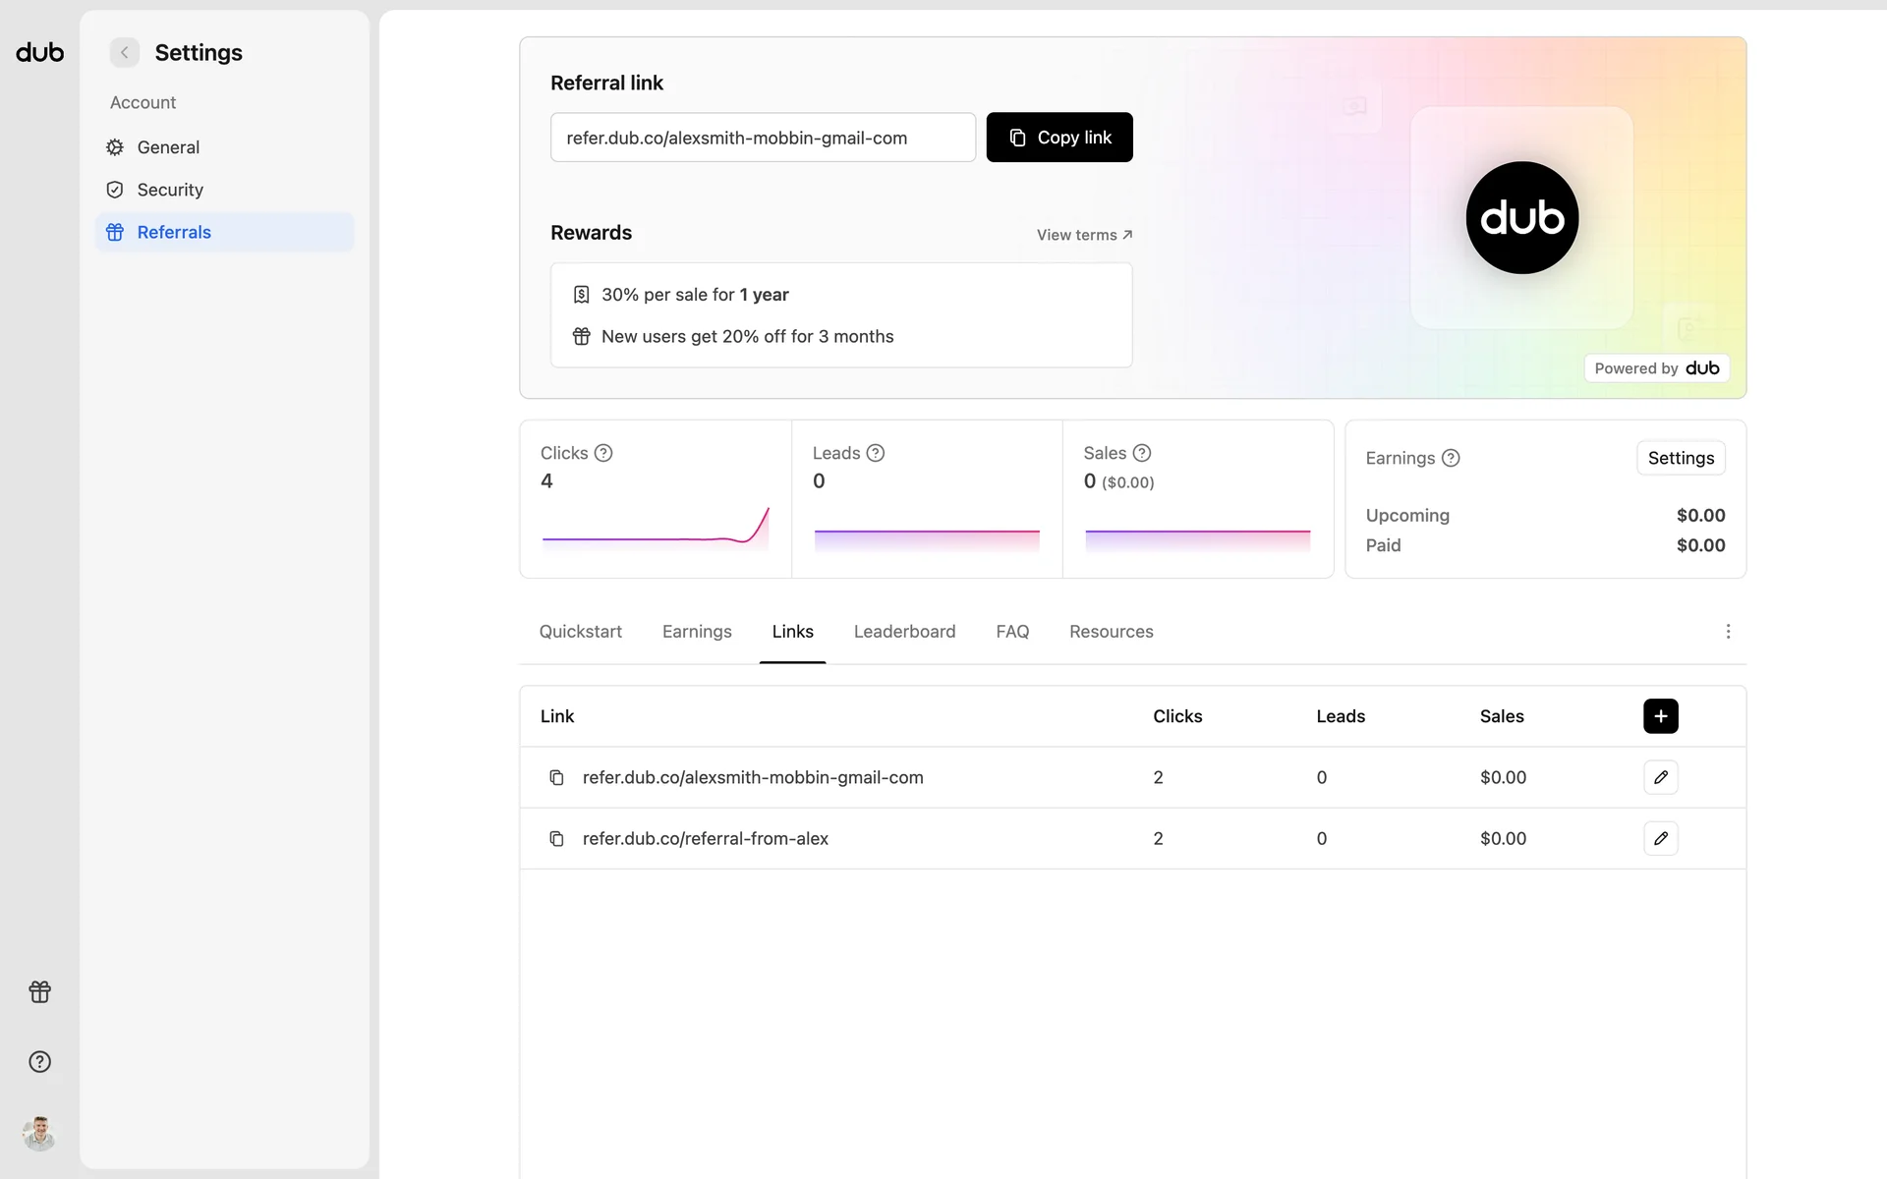
Task: Show the Sales info tooltip icon
Action: [x=1141, y=453]
